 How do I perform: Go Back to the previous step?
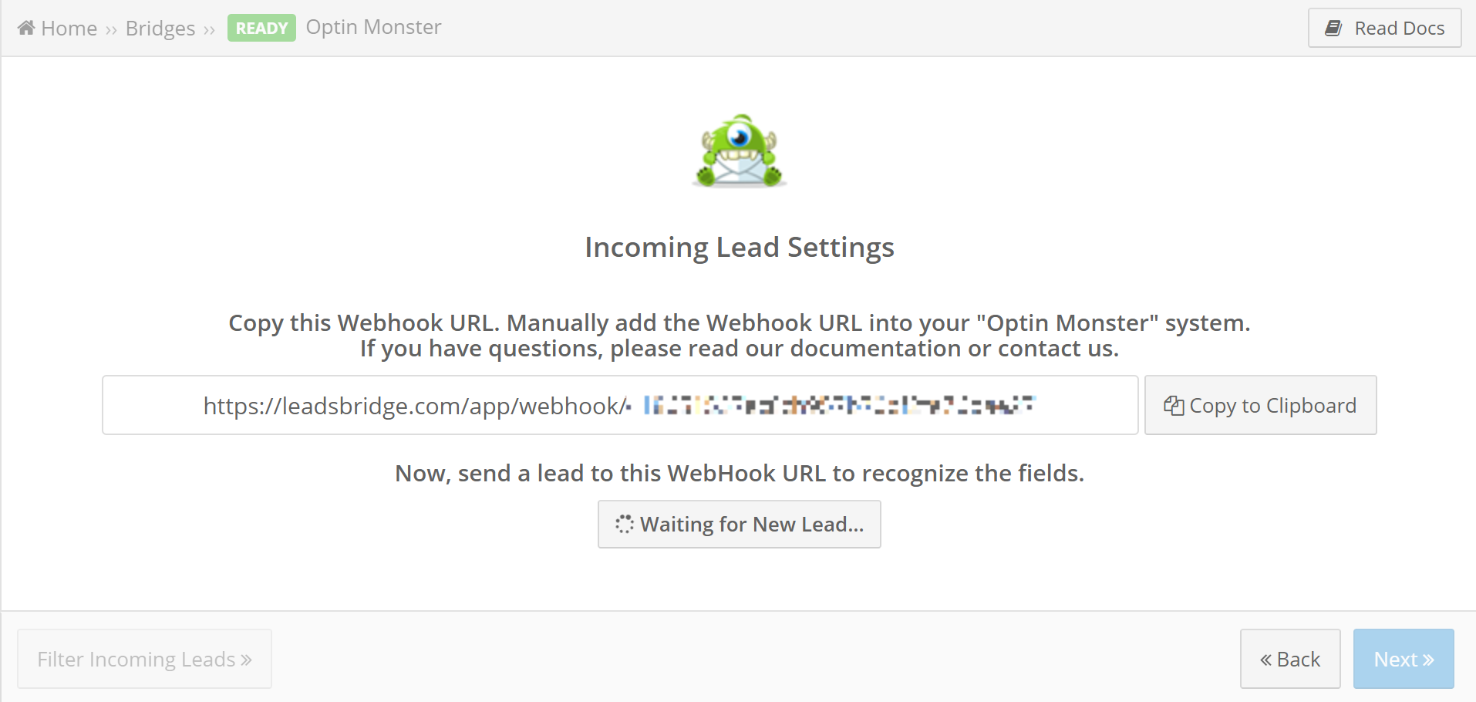tap(1290, 659)
